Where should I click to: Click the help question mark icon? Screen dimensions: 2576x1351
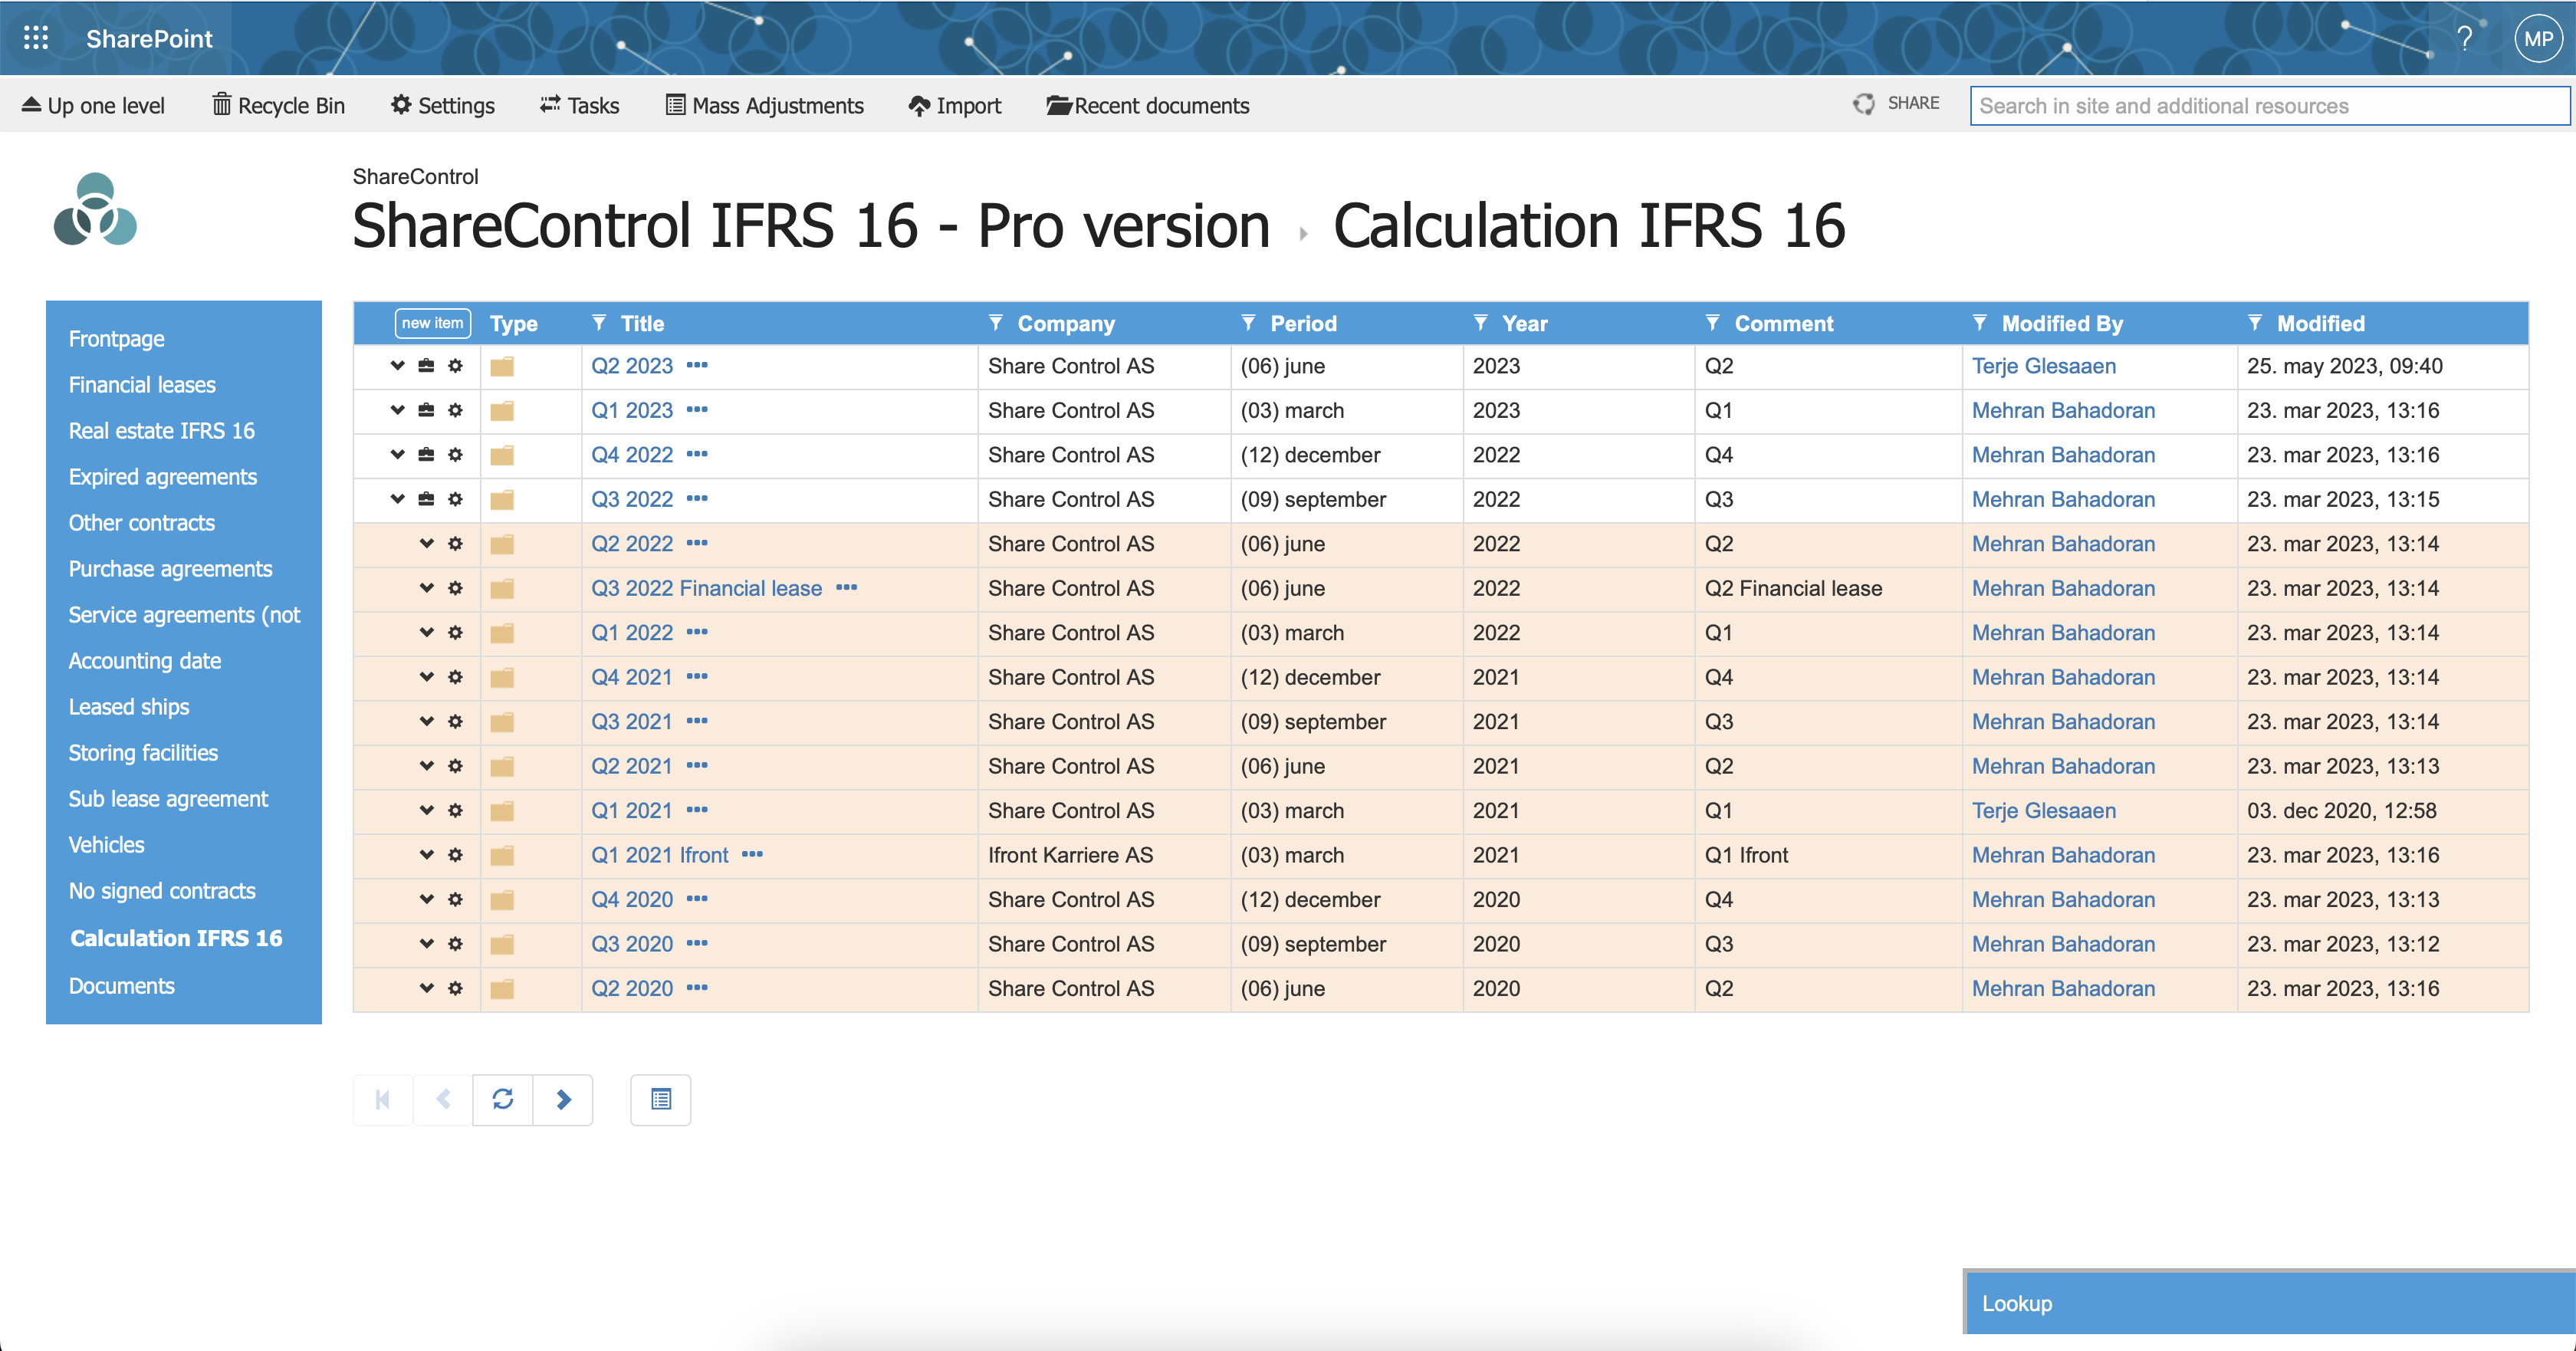[2466, 37]
